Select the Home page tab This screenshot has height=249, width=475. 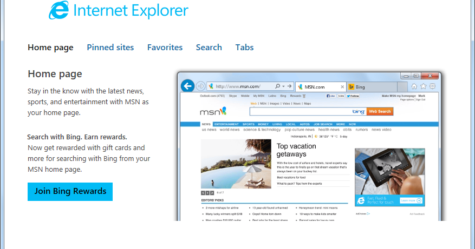(50, 48)
